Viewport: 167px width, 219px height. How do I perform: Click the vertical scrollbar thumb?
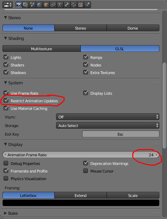tap(165, 105)
